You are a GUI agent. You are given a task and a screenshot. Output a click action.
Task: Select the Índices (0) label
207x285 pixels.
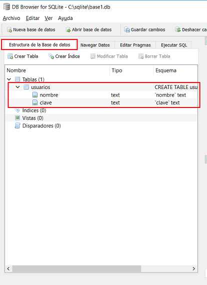34,110
